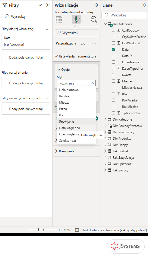Click the update available status message
The image size is (148, 257).
tap(115, 230)
